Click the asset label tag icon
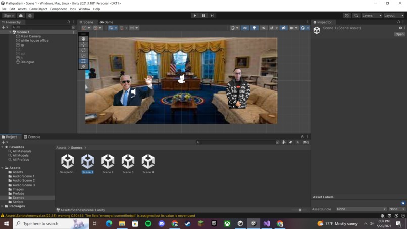Viewport: 407px width, 229px height. [x=403, y=203]
